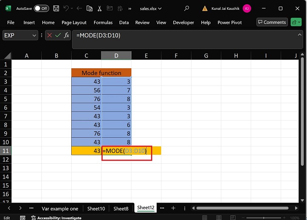Open the File menu
Viewport: 307px width, 220px height.
[11, 23]
